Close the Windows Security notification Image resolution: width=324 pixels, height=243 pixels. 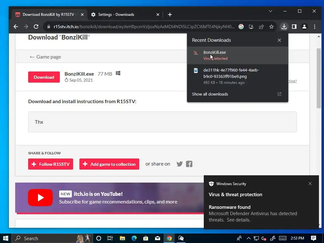tap(310, 184)
